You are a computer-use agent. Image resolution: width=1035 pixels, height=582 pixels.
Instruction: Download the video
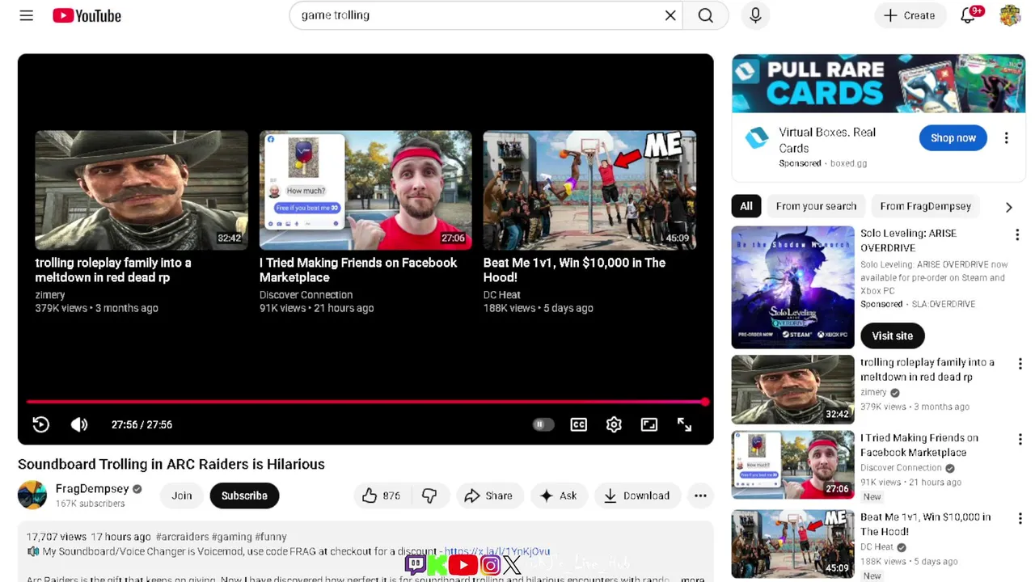(637, 496)
